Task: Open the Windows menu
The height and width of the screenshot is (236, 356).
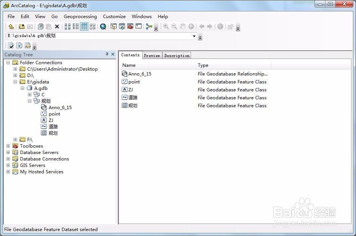Action: 142,16
